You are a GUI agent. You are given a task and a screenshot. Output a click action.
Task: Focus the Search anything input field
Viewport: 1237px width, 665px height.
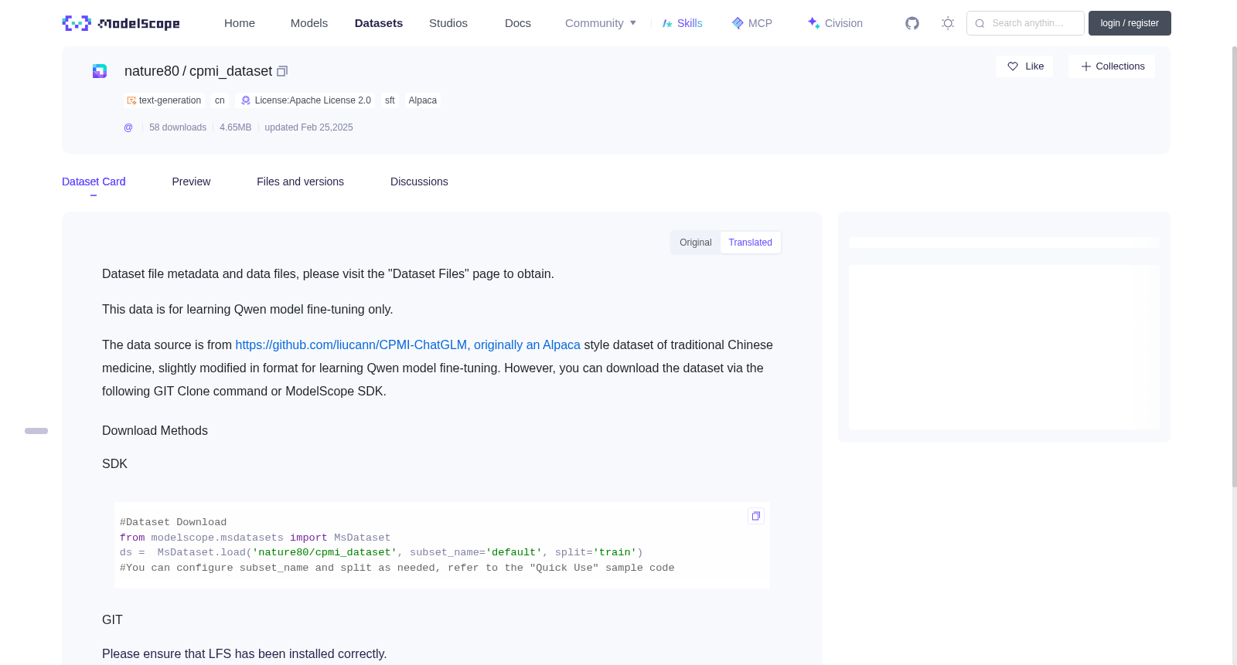pyautogui.click(x=1025, y=23)
